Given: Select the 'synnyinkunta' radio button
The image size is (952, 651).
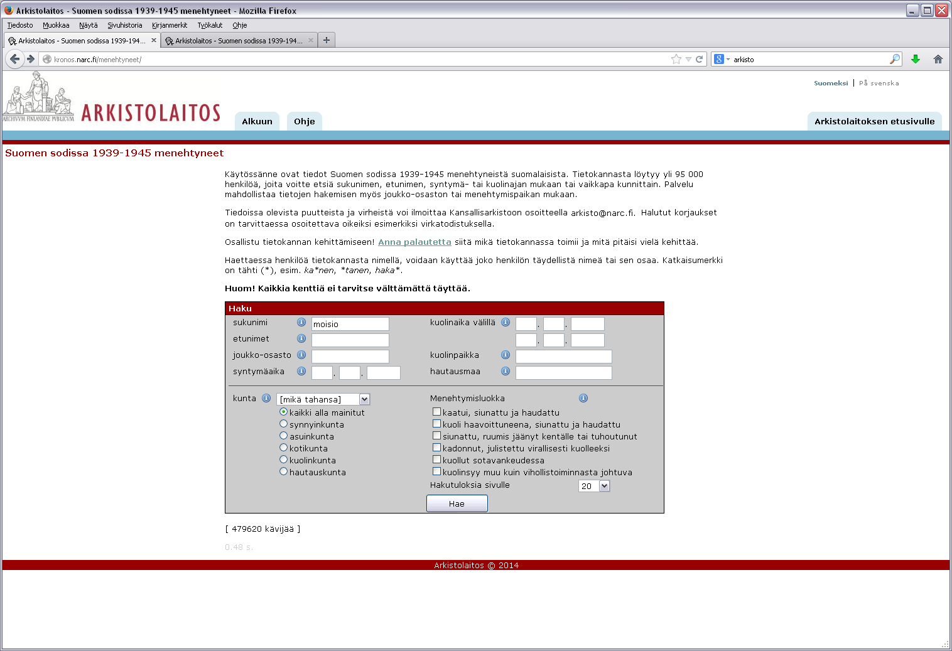Looking at the screenshot, I should tap(284, 424).
